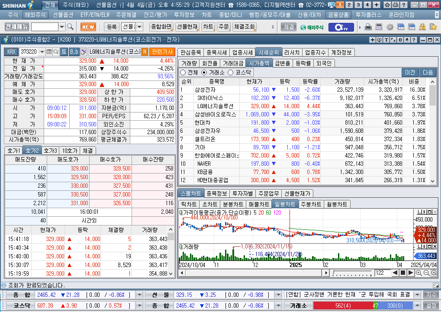Add a new virtual screen with plus button

[x=377, y=5]
